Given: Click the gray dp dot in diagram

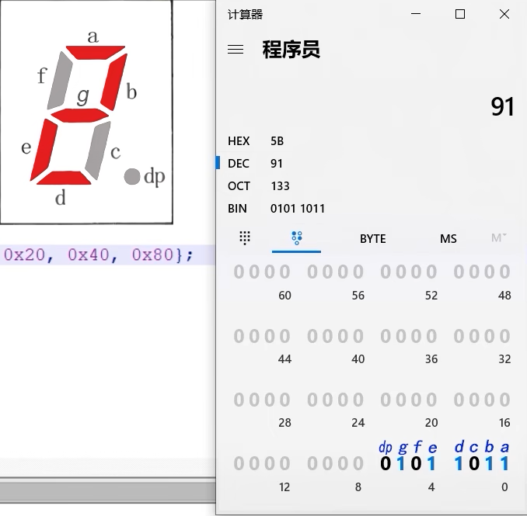Looking at the screenshot, I should (x=132, y=177).
